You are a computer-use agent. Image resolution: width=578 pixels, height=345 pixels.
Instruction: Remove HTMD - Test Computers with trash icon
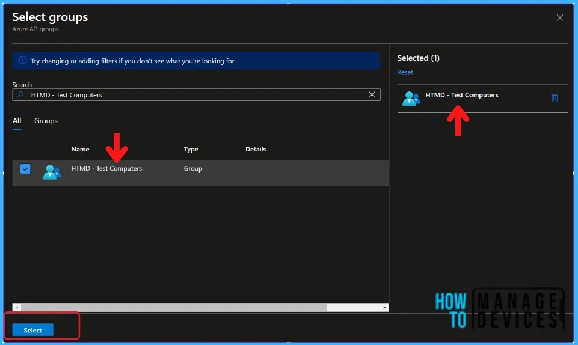coord(555,98)
